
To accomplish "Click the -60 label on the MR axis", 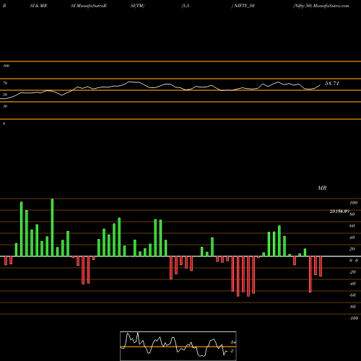I will (352, 295).
